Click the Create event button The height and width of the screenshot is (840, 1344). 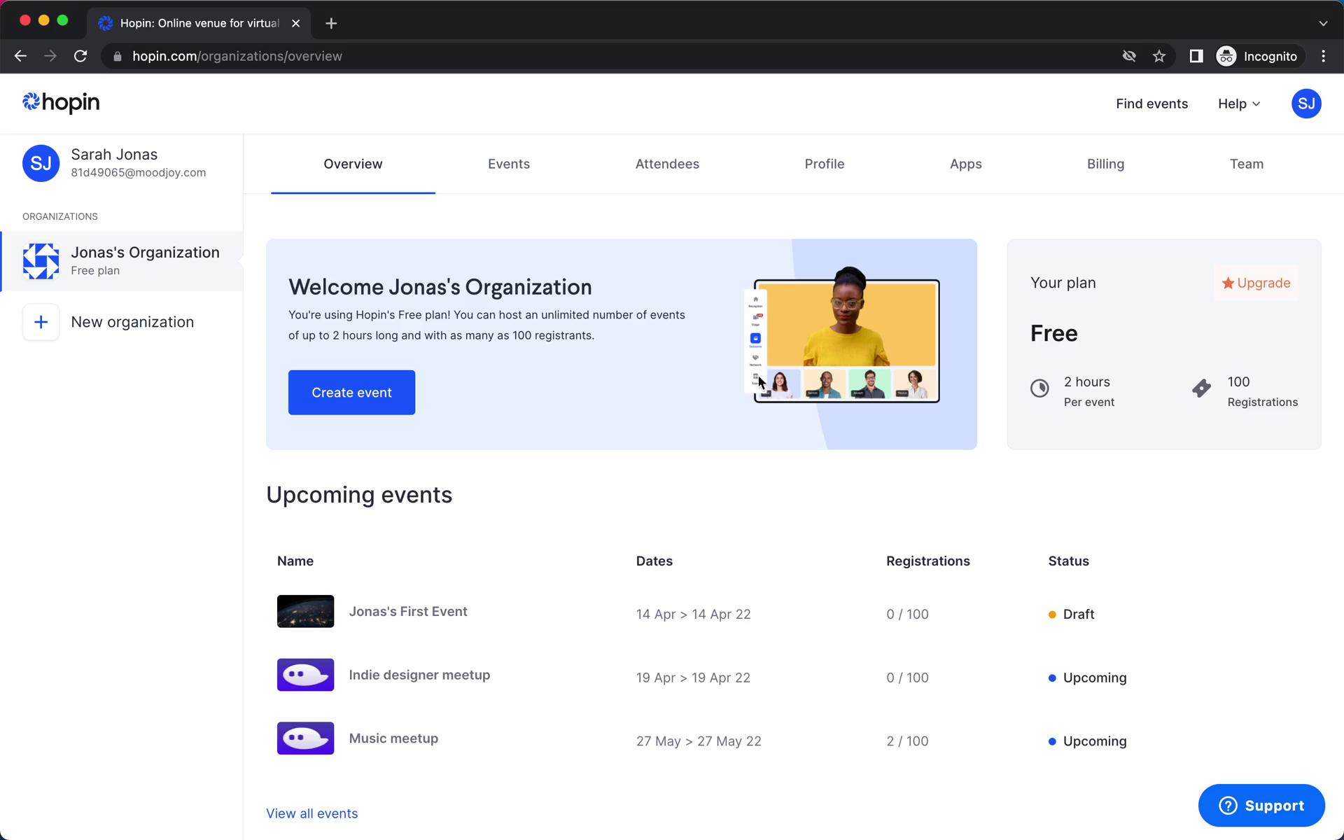coord(351,392)
